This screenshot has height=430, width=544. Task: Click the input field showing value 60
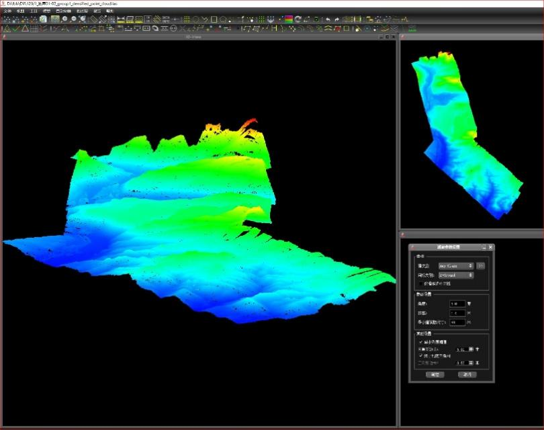[457, 322]
